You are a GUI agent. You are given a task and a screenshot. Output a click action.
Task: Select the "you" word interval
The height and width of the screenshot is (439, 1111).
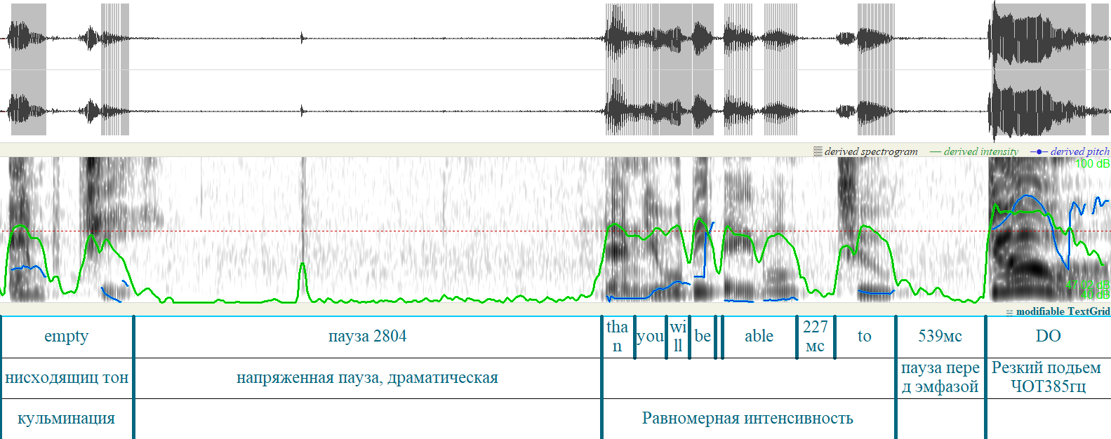click(651, 337)
